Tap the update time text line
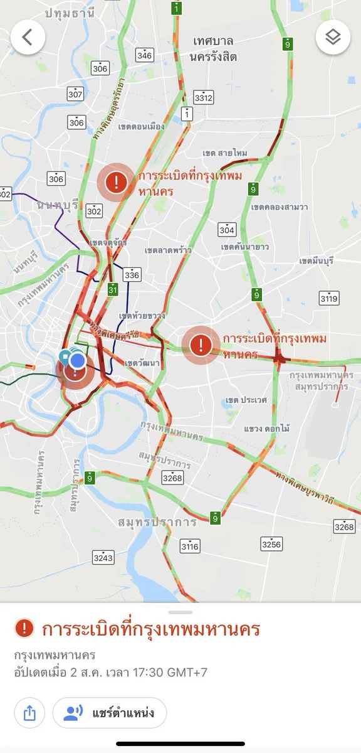Image resolution: width=361 pixels, height=753 pixels. coord(111,672)
